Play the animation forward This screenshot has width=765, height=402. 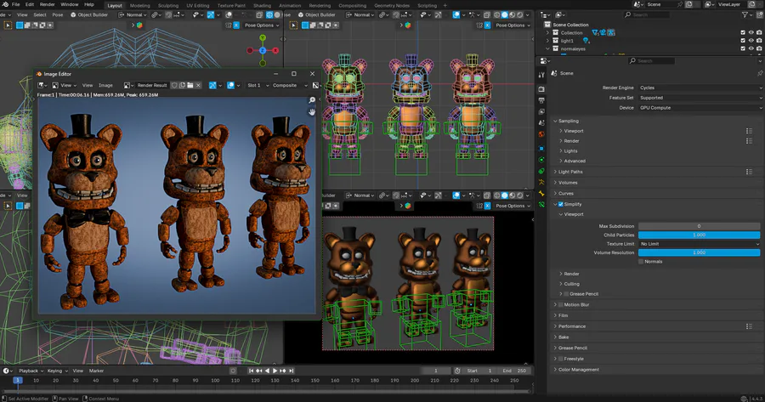[275, 371]
